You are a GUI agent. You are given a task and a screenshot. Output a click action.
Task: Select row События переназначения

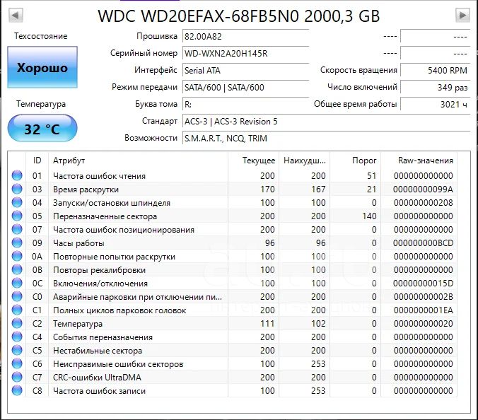[x=233, y=337]
